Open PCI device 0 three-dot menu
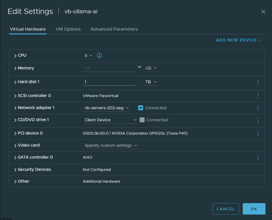This screenshot has height=220, width=272. click(x=258, y=133)
